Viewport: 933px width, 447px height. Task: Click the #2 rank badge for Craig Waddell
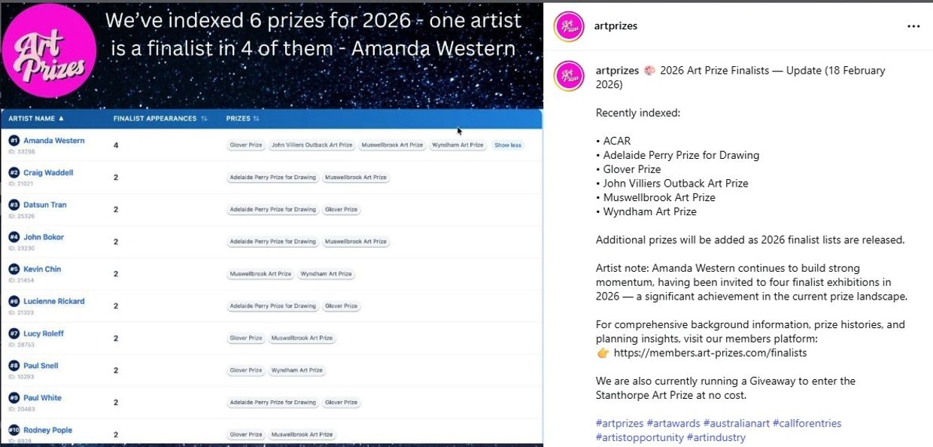point(14,173)
